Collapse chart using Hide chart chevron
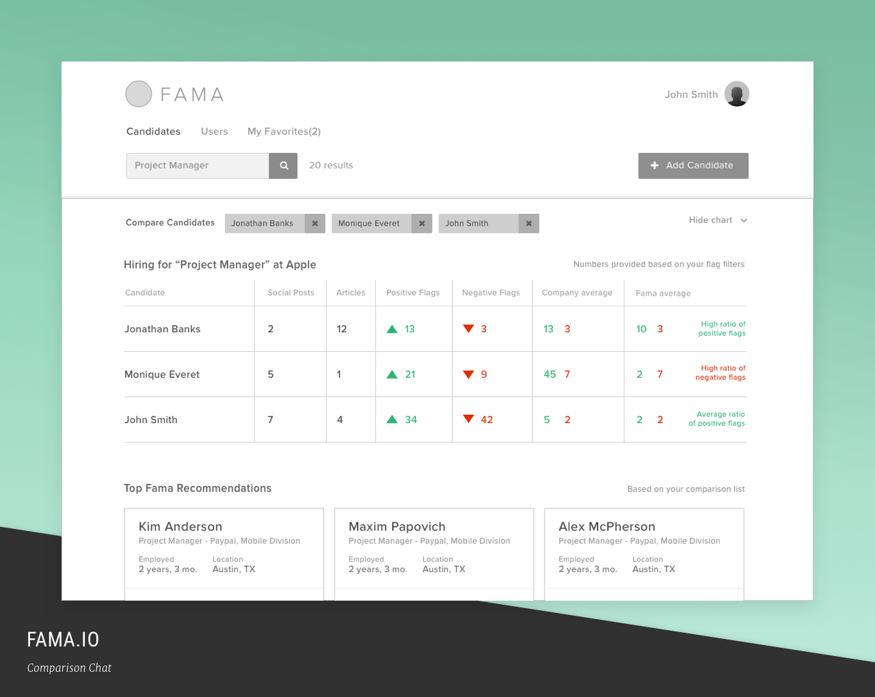Viewport: 875px width, 697px height. [744, 221]
